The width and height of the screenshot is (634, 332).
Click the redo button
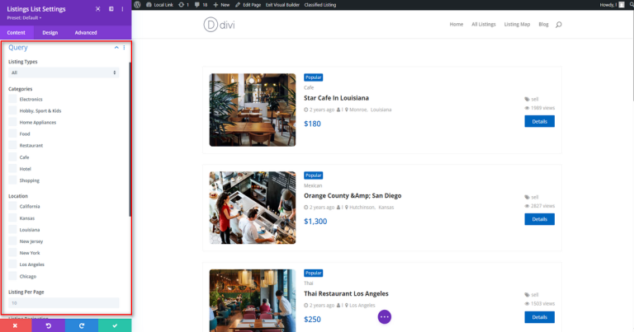click(82, 325)
